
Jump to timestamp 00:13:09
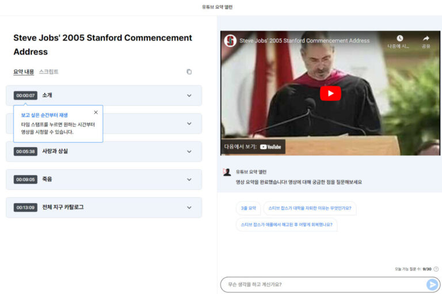[25, 208]
